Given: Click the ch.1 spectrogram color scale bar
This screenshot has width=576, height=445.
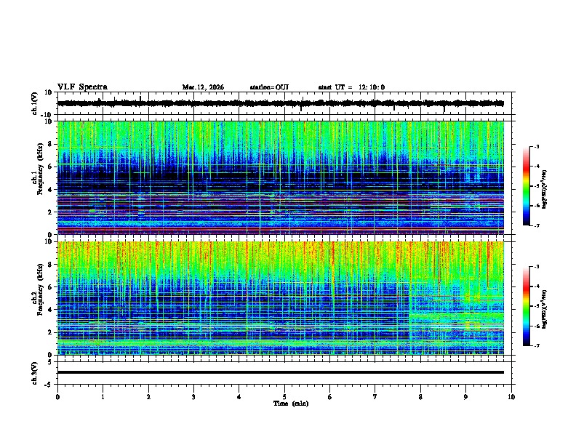Looking at the screenshot, I should [527, 186].
